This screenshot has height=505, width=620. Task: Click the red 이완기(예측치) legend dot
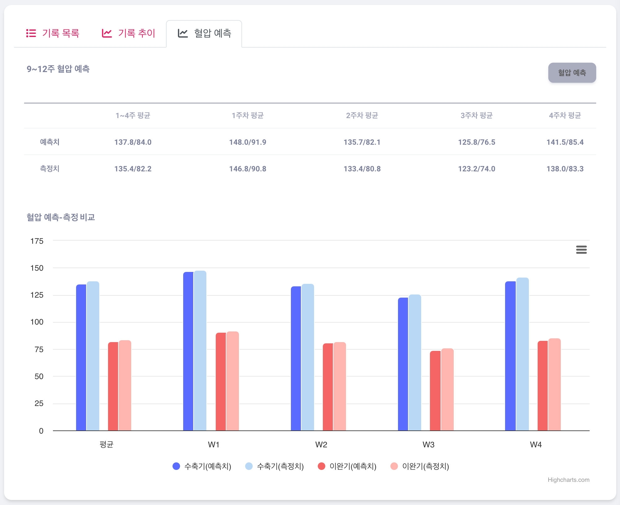[x=321, y=466]
